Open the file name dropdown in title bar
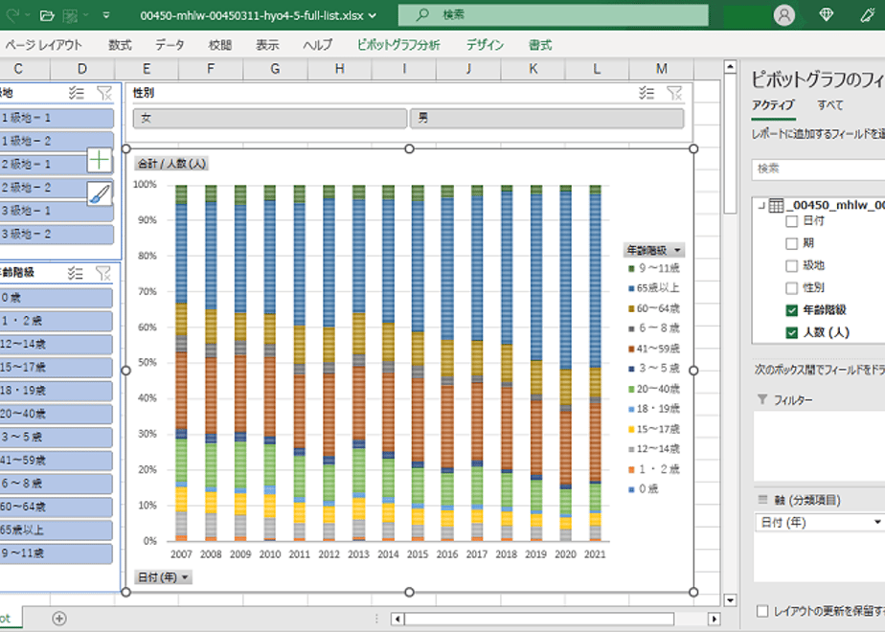Image resolution: width=885 pixels, height=632 pixels. [x=373, y=15]
